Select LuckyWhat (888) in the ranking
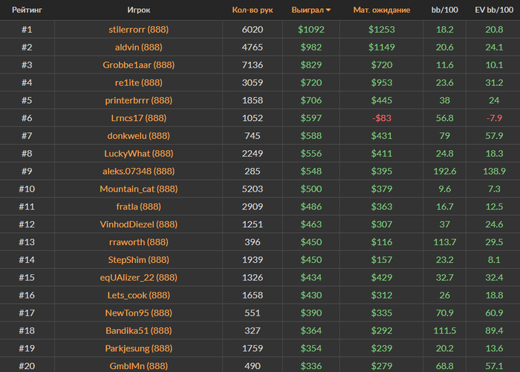The width and height of the screenshot is (520, 372). click(139, 154)
